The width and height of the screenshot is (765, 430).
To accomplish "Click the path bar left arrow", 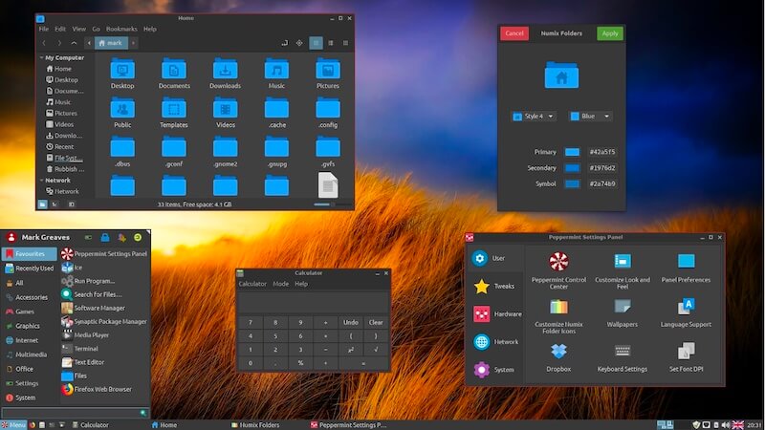I will coord(89,43).
